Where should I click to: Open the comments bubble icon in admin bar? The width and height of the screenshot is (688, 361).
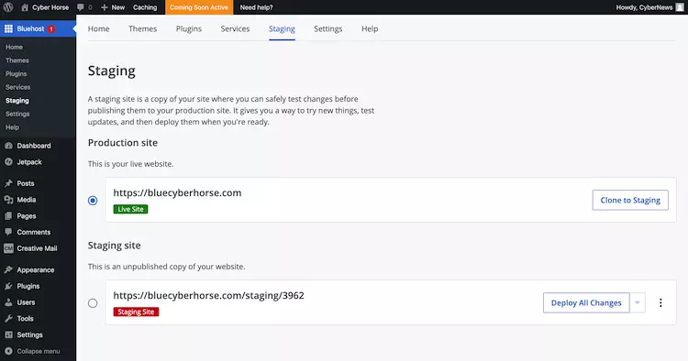pyautogui.click(x=81, y=7)
